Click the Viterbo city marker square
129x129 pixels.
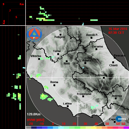coord(39,59)
